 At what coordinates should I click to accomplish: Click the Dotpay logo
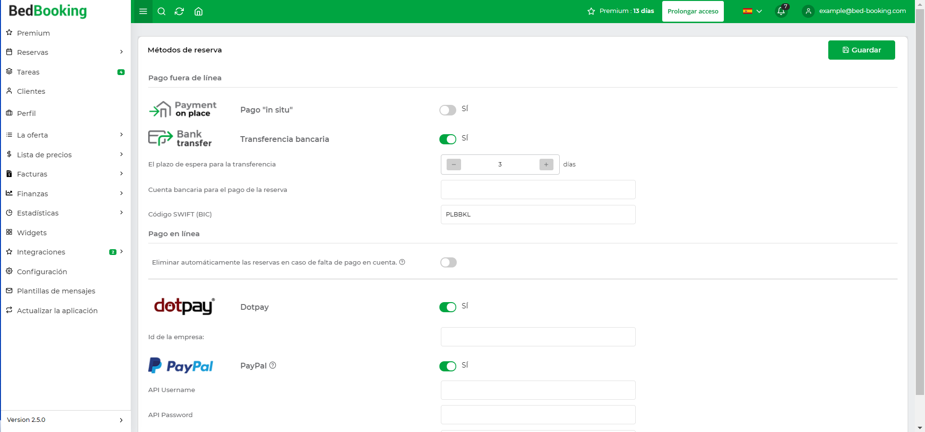184,306
